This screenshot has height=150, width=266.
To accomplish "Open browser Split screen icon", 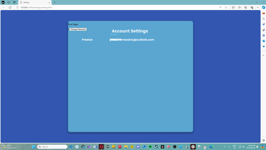I will (x=233, y=7).
